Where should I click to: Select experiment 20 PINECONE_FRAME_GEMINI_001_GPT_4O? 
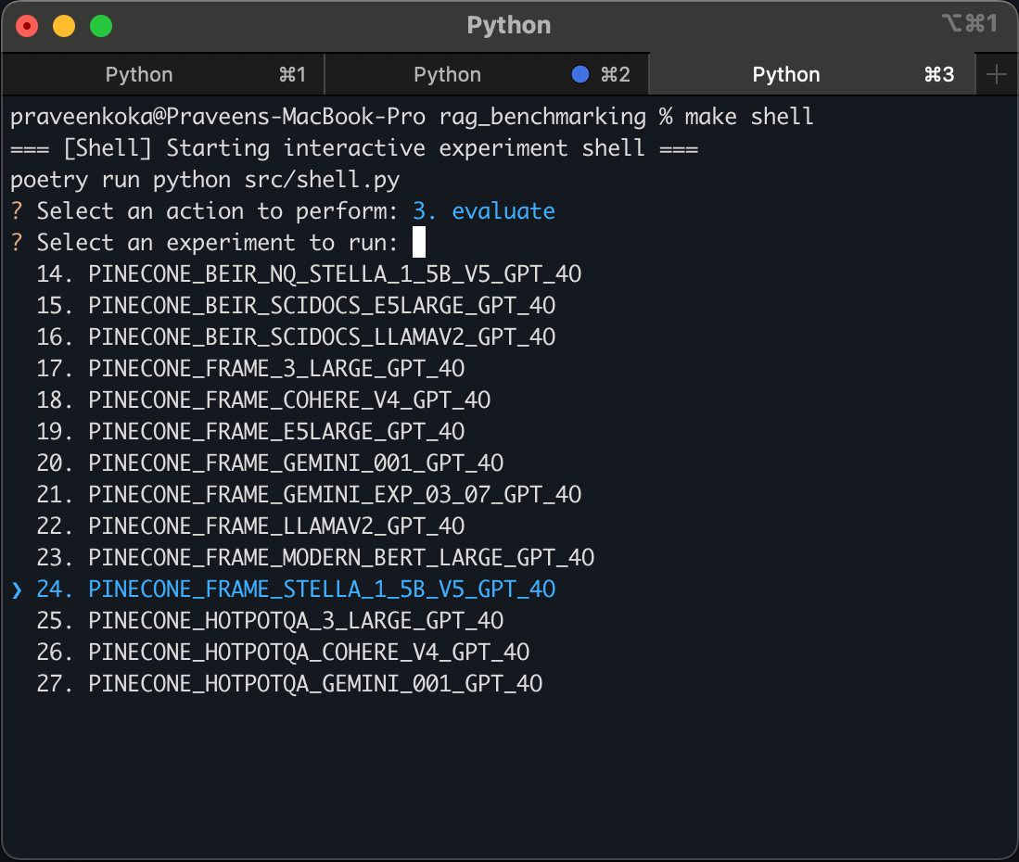click(x=270, y=463)
